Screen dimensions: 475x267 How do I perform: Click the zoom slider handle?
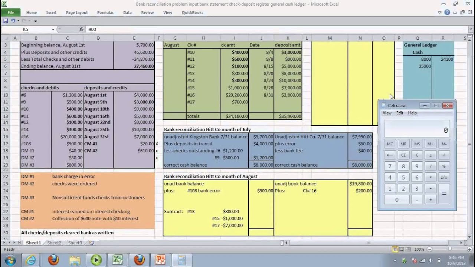tap(449, 249)
